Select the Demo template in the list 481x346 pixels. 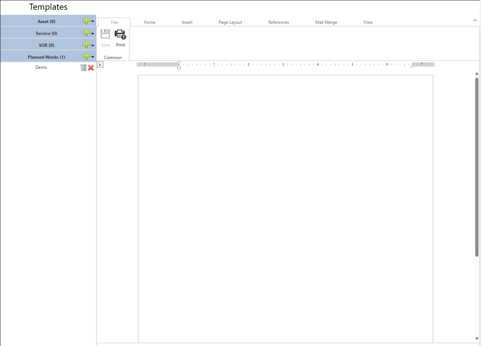click(x=41, y=67)
